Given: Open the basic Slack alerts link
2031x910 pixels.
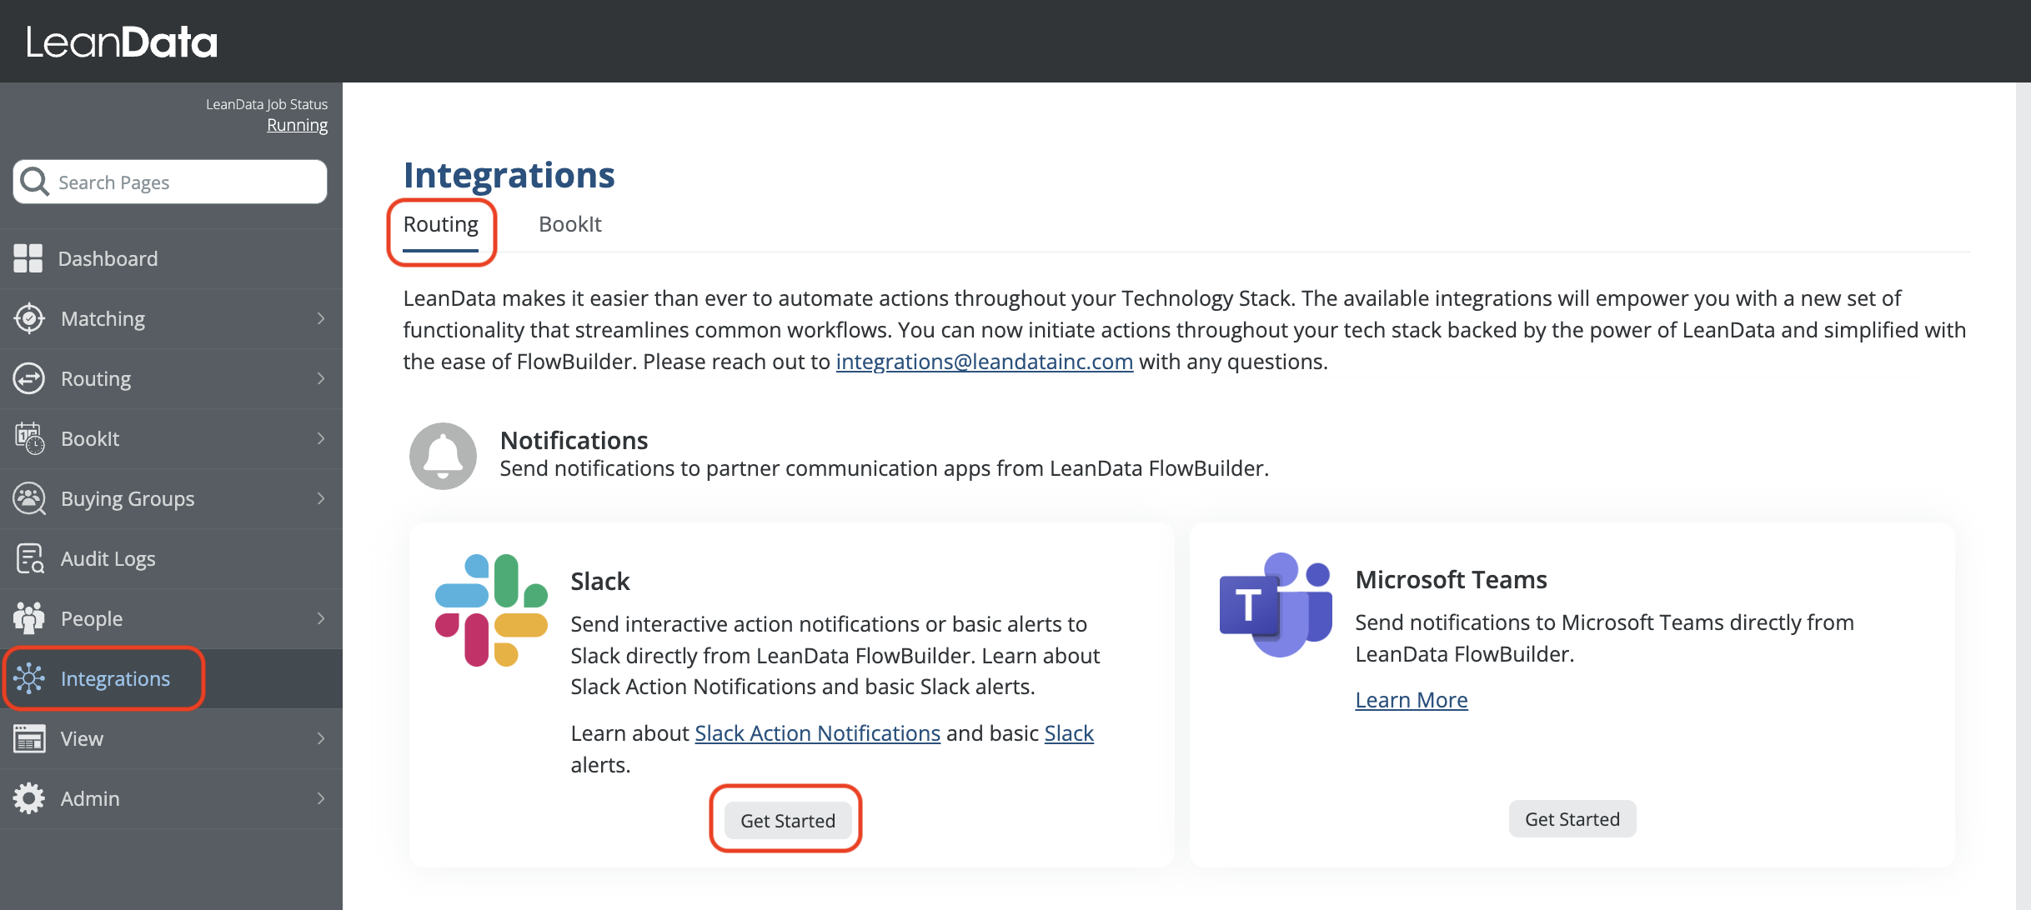Looking at the screenshot, I should tap(1069, 733).
